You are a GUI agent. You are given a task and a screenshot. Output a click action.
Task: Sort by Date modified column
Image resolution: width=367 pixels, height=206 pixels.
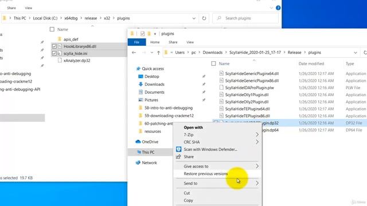[311, 64]
